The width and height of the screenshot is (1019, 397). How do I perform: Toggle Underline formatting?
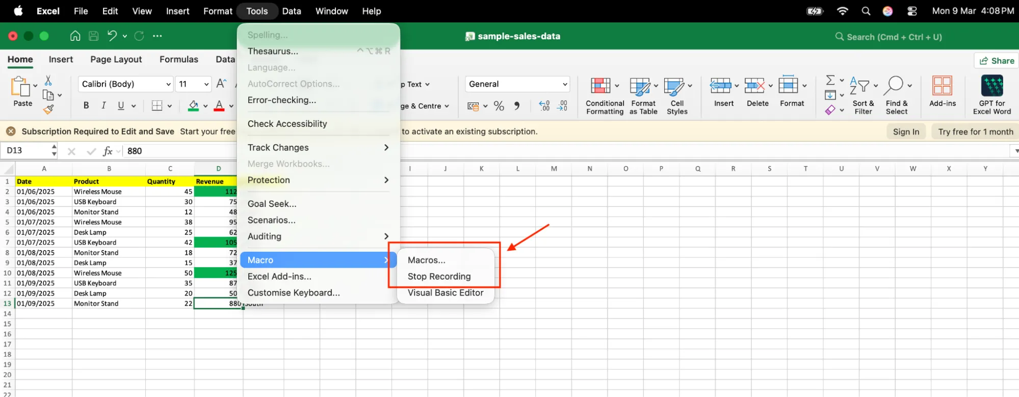click(121, 105)
